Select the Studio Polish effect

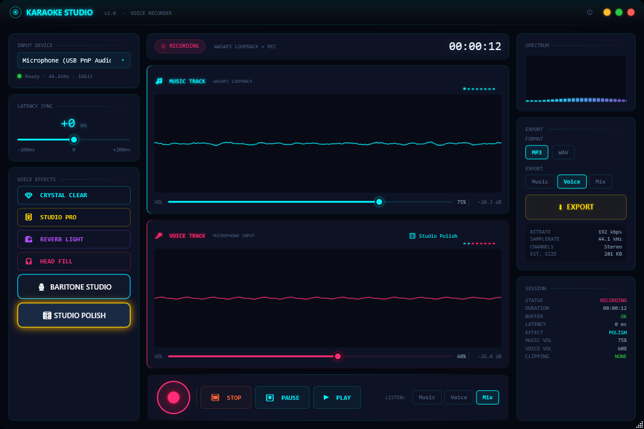tap(74, 315)
